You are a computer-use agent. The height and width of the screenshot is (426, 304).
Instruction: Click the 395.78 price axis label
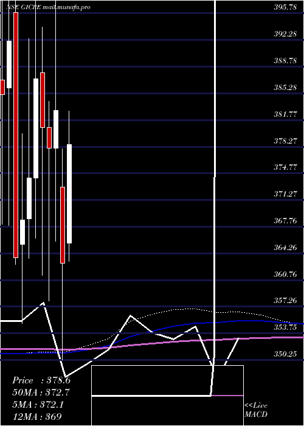[x=285, y=7]
